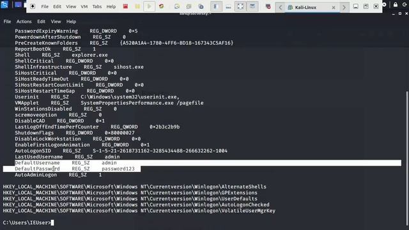
Task: Click the EnableFirstLogonAnimation entry
Action: [x=82, y=145]
